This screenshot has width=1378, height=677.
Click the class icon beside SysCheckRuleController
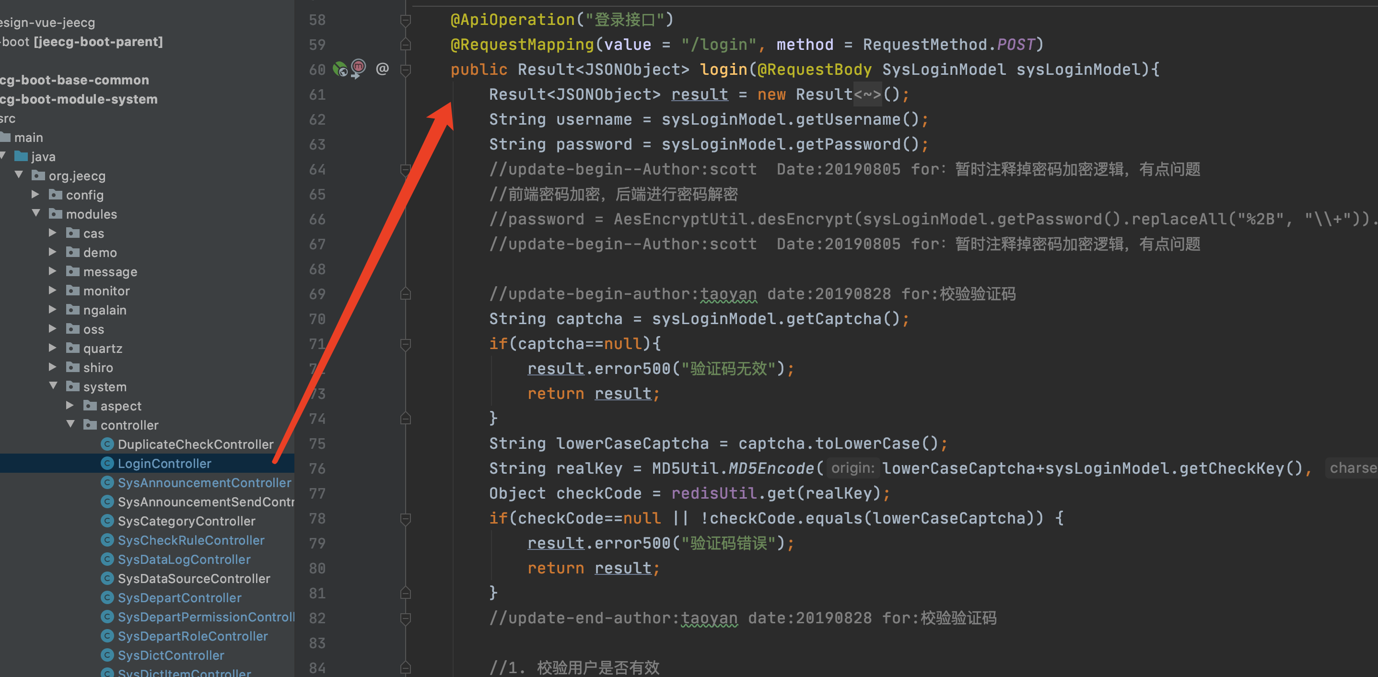pos(107,539)
